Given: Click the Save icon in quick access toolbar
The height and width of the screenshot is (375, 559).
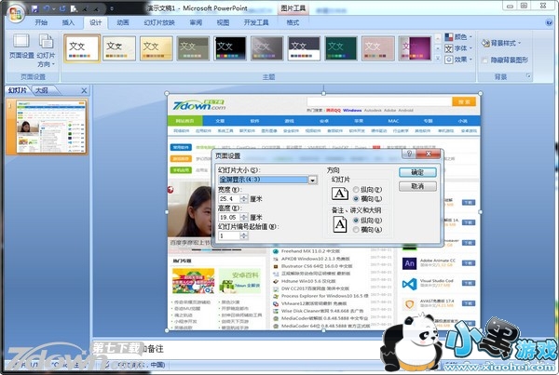Looking at the screenshot, I should click(x=34, y=7).
